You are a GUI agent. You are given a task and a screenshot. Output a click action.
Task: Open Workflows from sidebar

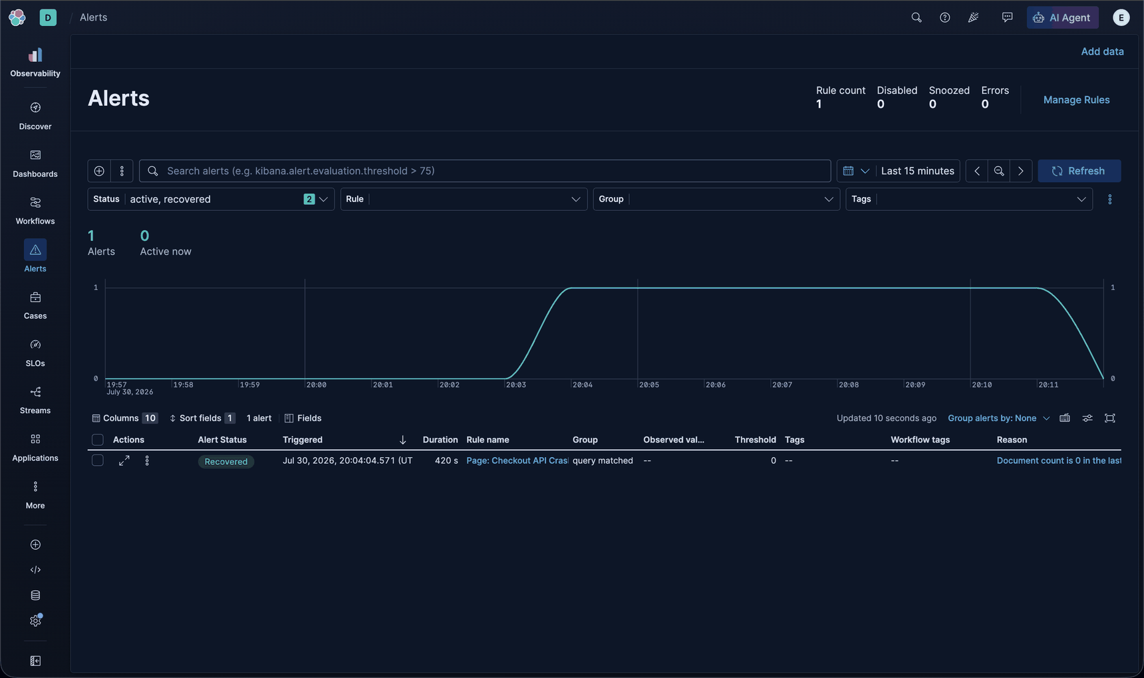coord(35,210)
